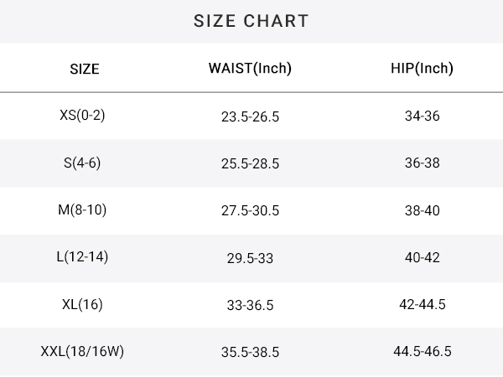Select the SIZE column header

pos(85,69)
